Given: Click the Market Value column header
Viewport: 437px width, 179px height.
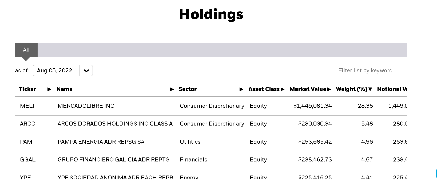Looking at the screenshot, I should (x=308, y=89).
